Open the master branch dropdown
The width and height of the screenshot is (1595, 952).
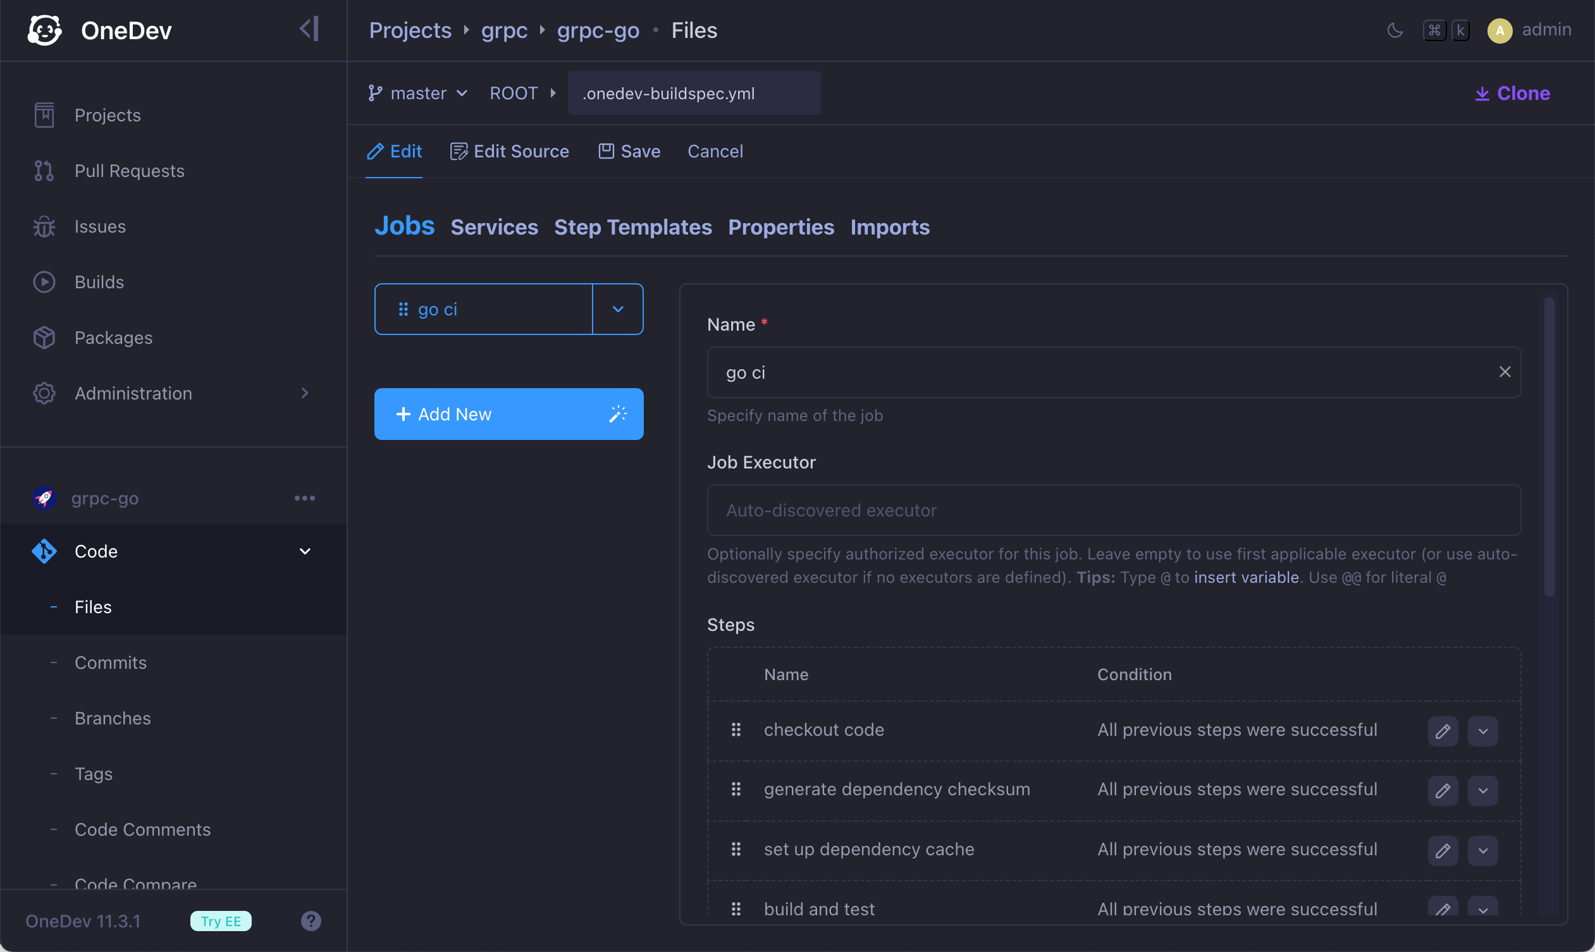[419, 94]
